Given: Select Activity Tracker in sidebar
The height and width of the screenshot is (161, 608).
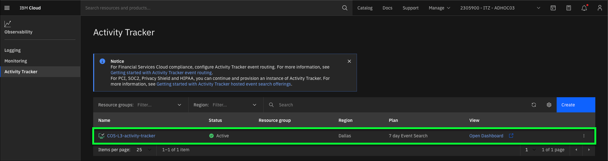Looking at the screenshot, I should 40,72.
